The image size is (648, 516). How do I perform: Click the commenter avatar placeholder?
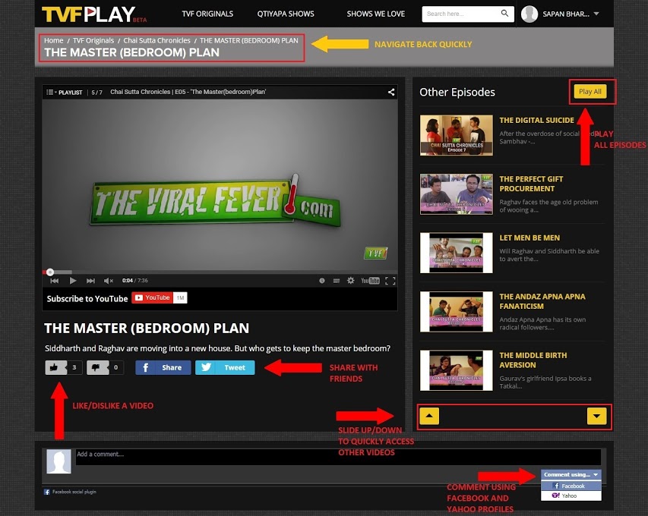[58, 461]
